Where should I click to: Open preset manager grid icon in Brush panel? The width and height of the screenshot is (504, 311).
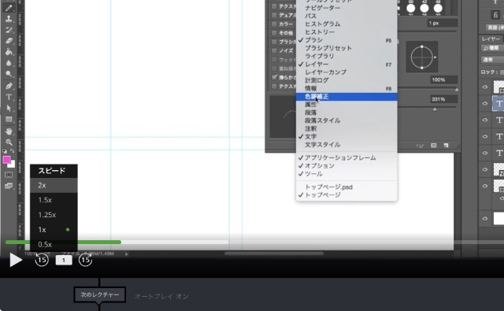click(434, 146)
